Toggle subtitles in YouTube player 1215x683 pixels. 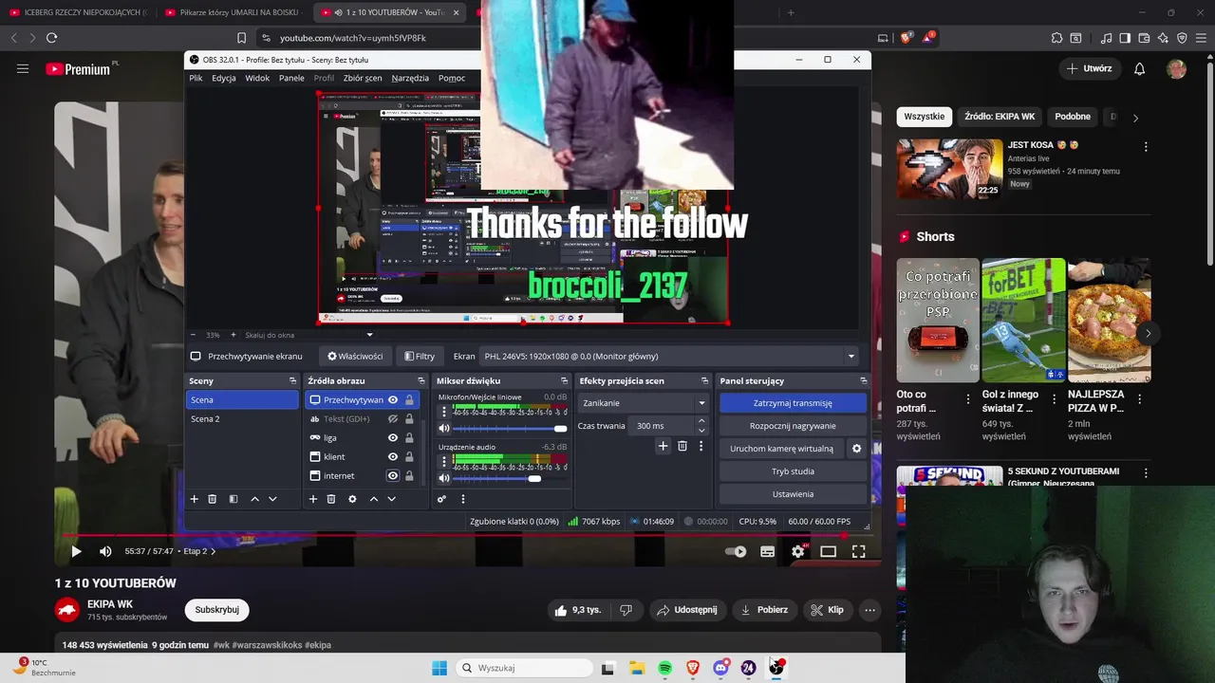coord(767,551)
